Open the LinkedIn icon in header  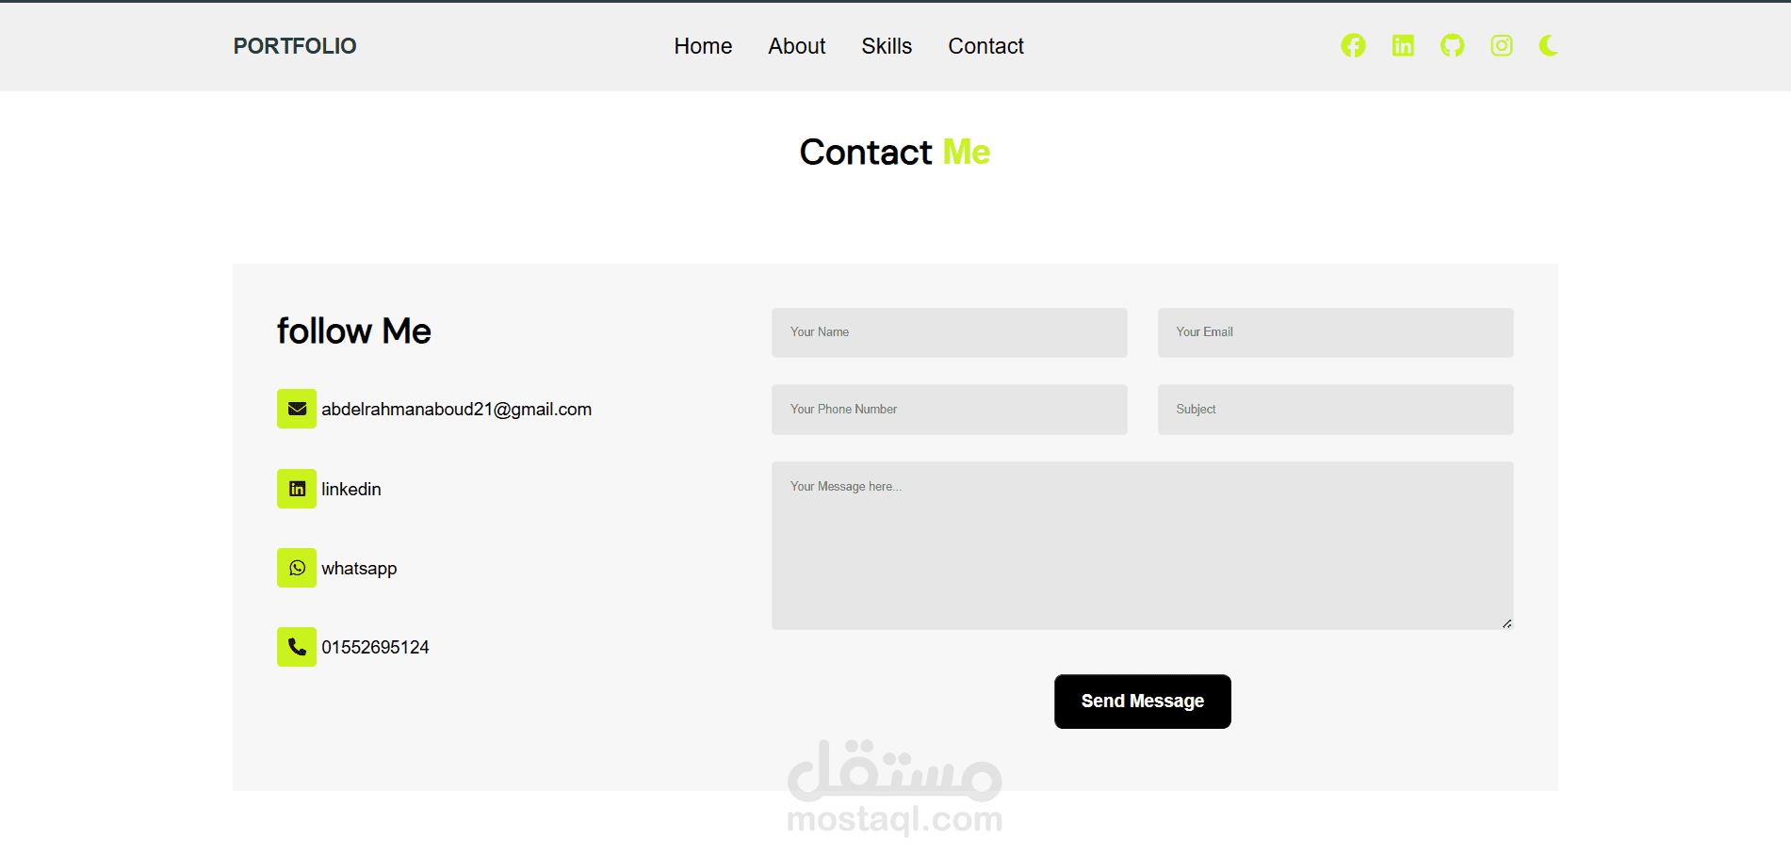point(1403,45)
